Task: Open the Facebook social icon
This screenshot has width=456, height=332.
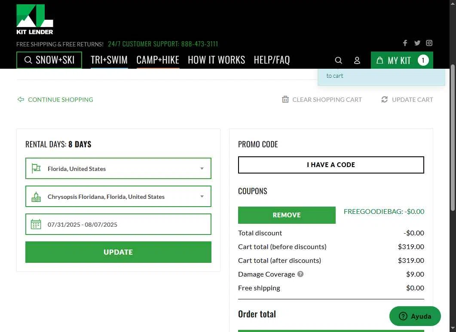Action: pos(405,43)
